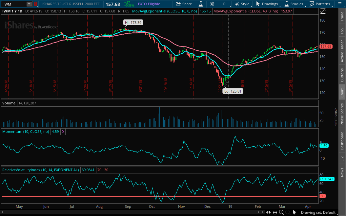Click the ISHARES TRUST RUSSELL 2000 ETF name

pos(71,4)
